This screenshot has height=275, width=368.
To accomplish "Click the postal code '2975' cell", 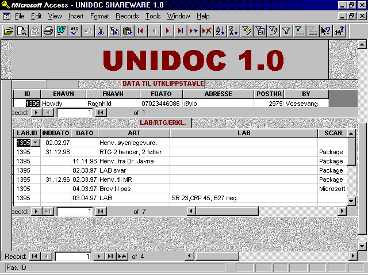I will [269, 104].
